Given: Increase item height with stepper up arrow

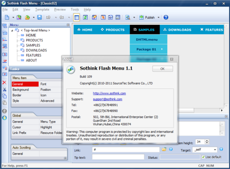Looking at the screenshot, I should point(207,141).
